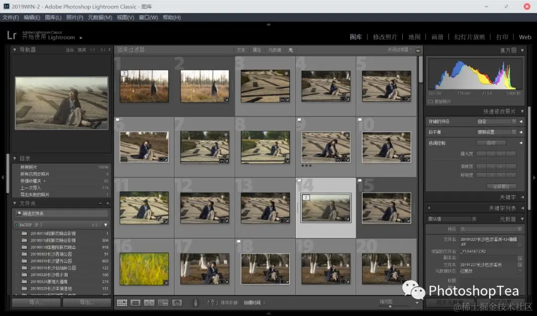
Task: Select the 文本 library filter
Action: (241, 50)
